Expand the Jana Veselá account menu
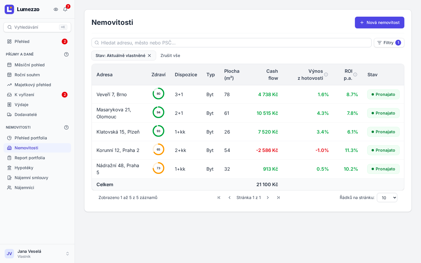The width and height of the screenshot is (421, 263). pyautogui.click(x=37, y=254)
